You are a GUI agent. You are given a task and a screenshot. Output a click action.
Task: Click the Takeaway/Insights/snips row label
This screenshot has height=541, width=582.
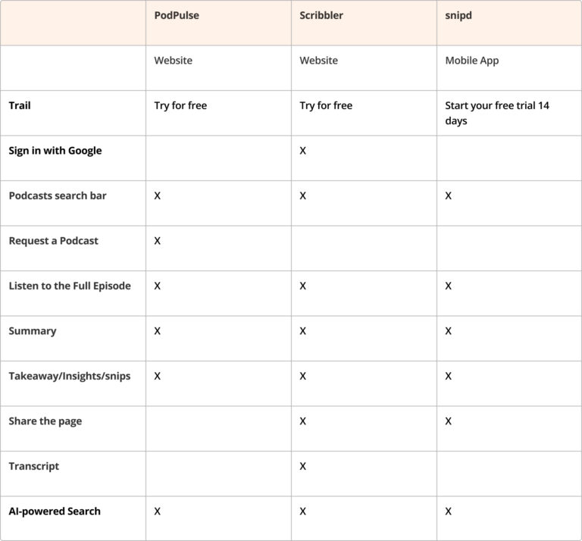(70, 376)
